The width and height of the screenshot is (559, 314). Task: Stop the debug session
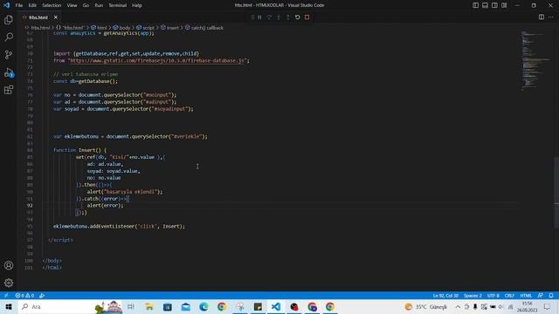tap(307, 17)
